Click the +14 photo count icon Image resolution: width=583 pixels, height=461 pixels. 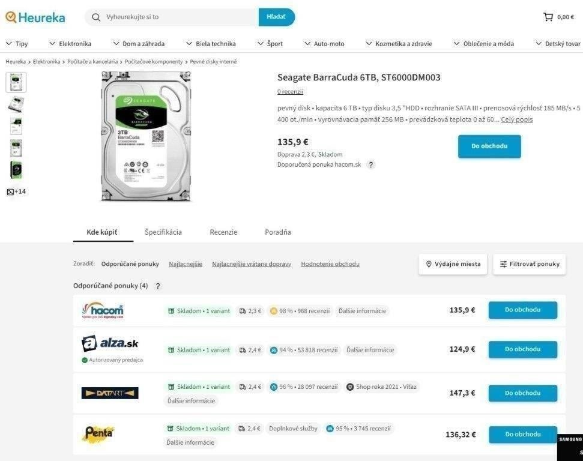(x=16, y=191)
